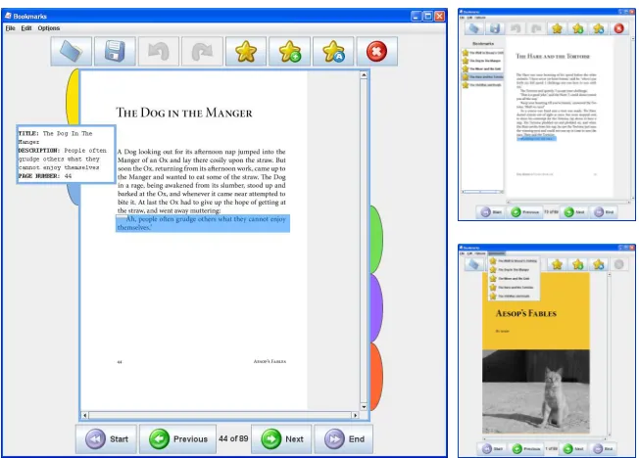Select the orange bookmark tab on the right
Viewport: 639px width, 458px height.
coord(376,377)
